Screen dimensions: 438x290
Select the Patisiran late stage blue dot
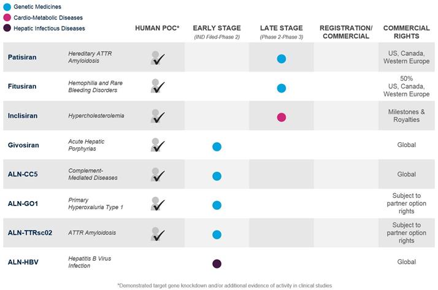point(282,59)
